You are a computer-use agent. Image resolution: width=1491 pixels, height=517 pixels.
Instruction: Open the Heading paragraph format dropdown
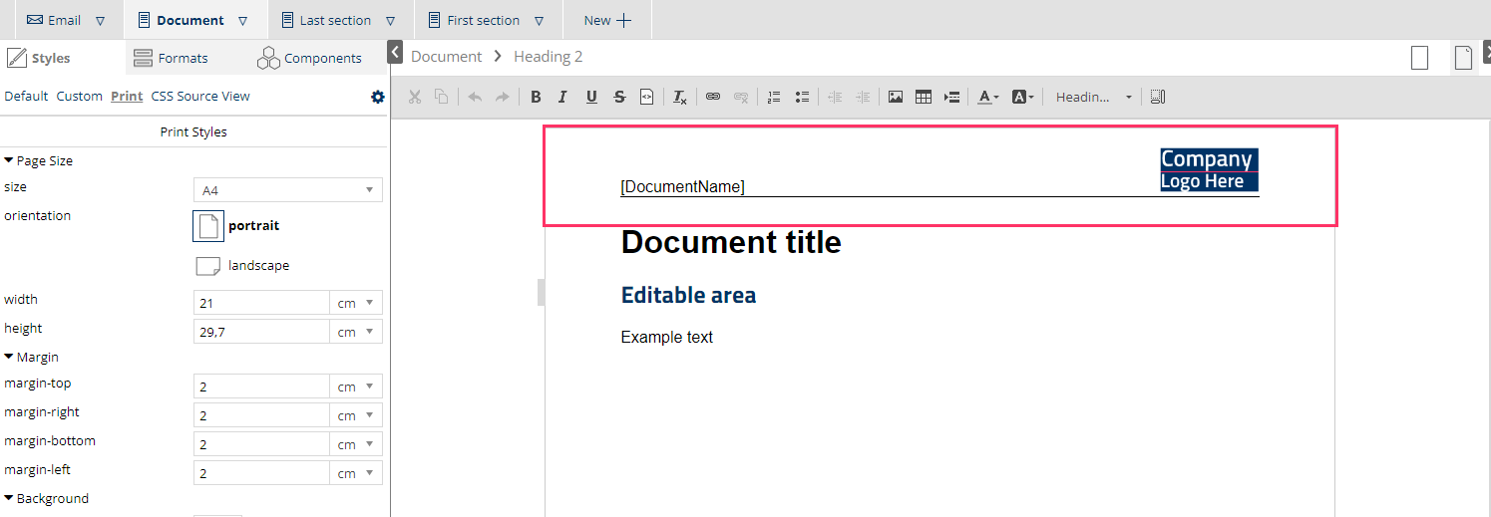point(1094,98)
